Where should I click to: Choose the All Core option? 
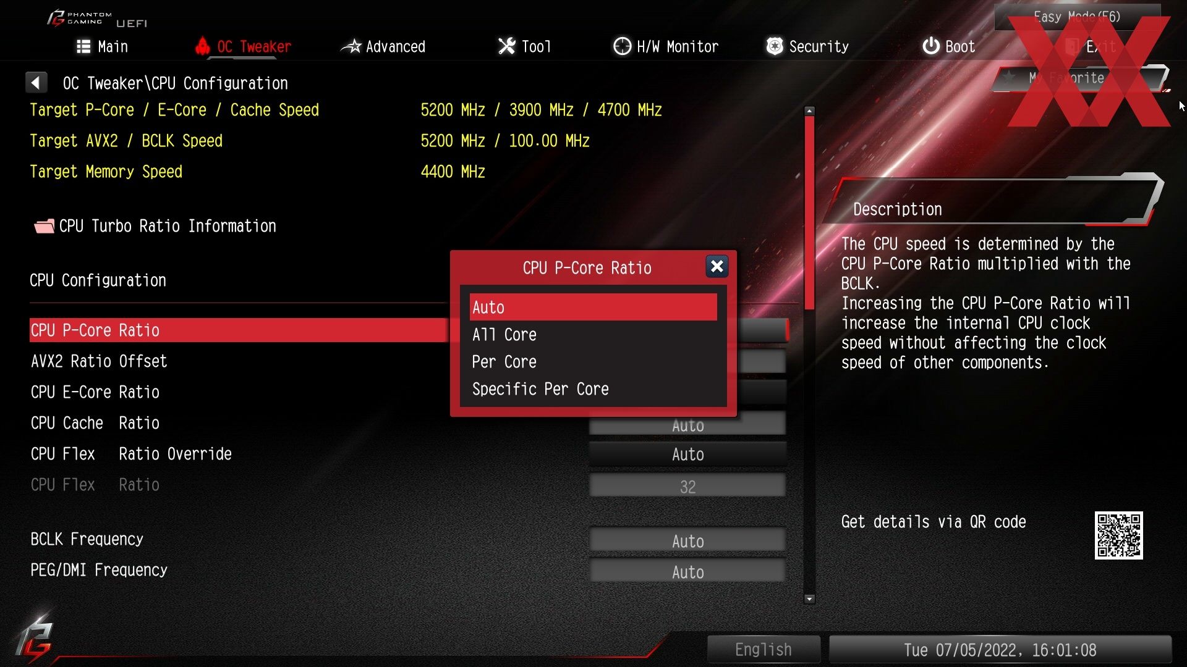click(593, 335)
